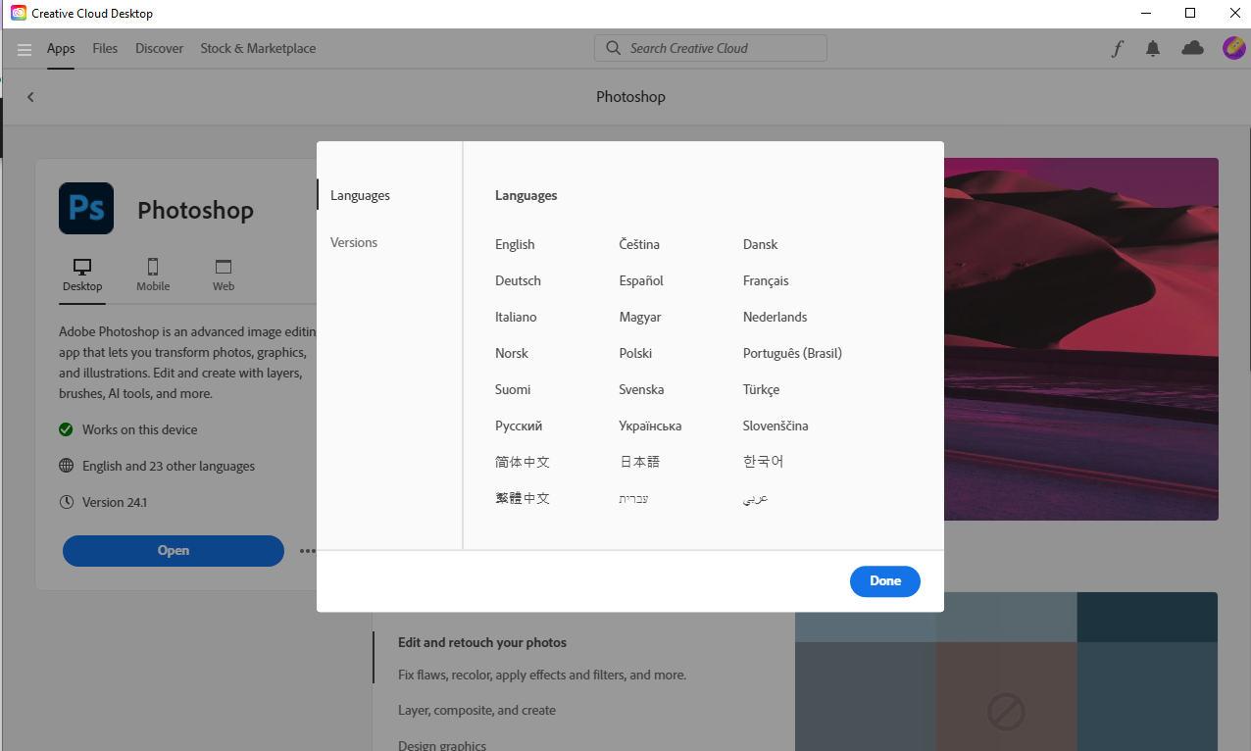The width and height of the screenshot is (1251, 751).
Task: Select the Desktop platform tab
Action: click(x=82, y=275)
